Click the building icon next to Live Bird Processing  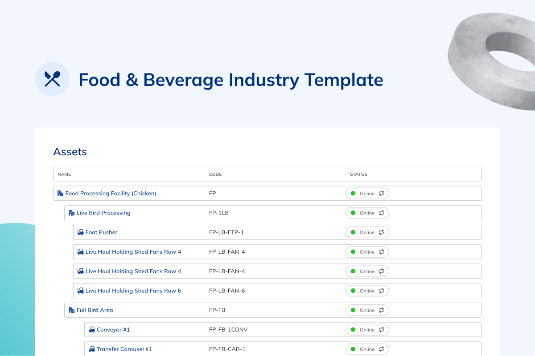pyautogui.click(x=71, y=213)
